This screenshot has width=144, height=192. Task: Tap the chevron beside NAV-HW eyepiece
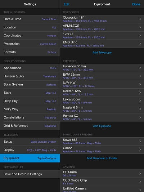click(140, 84)
